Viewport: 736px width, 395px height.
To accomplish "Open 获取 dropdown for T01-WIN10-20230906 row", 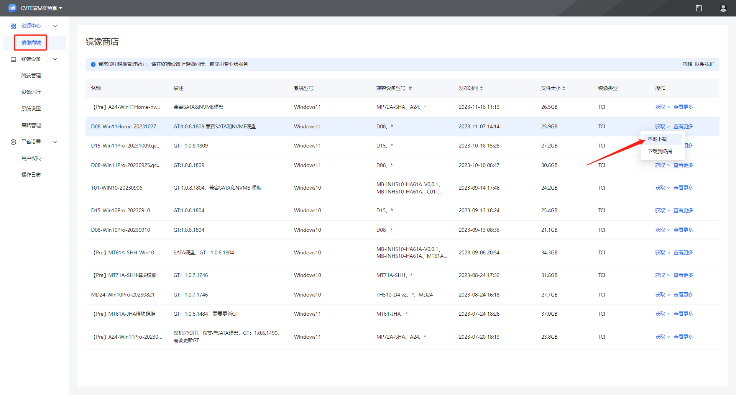I will click(x=662, y=188).
